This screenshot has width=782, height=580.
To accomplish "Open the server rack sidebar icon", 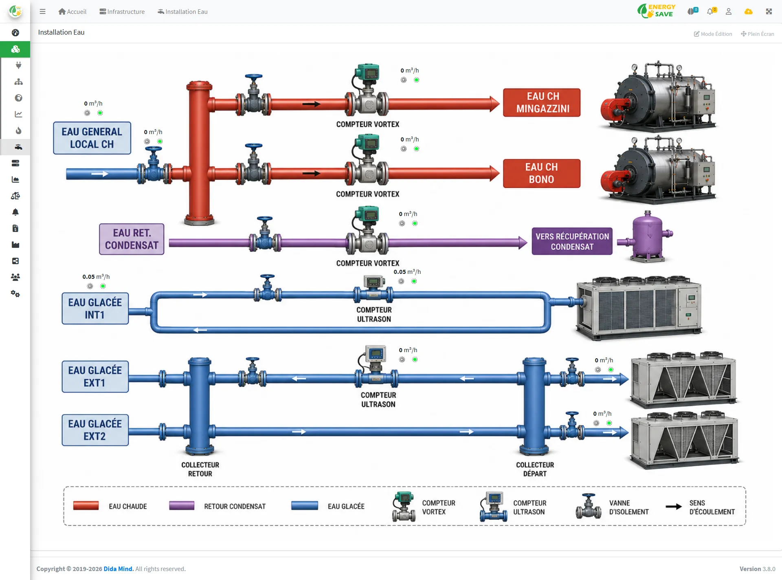I will pos(15,163).
